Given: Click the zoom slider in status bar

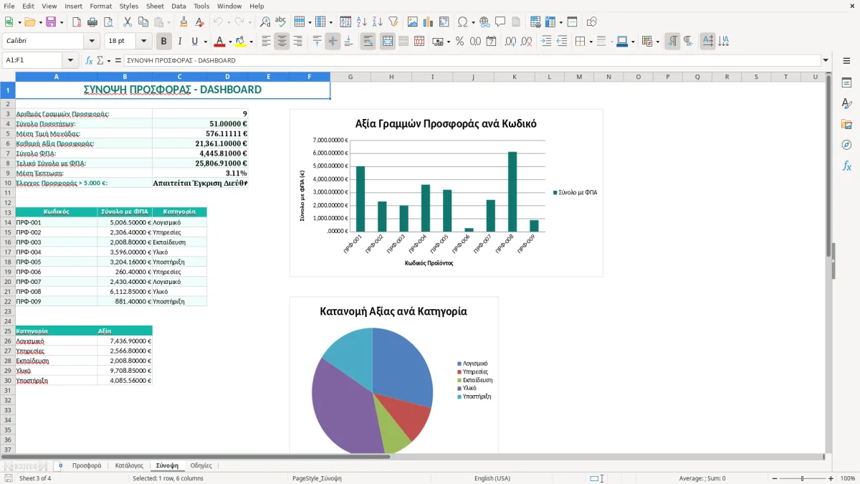Looking at the screenshot, I should pos(803,478).
